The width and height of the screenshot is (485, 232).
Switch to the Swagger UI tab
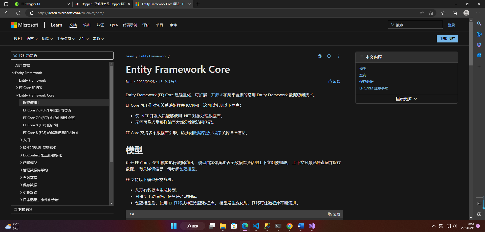pos(42,4)
